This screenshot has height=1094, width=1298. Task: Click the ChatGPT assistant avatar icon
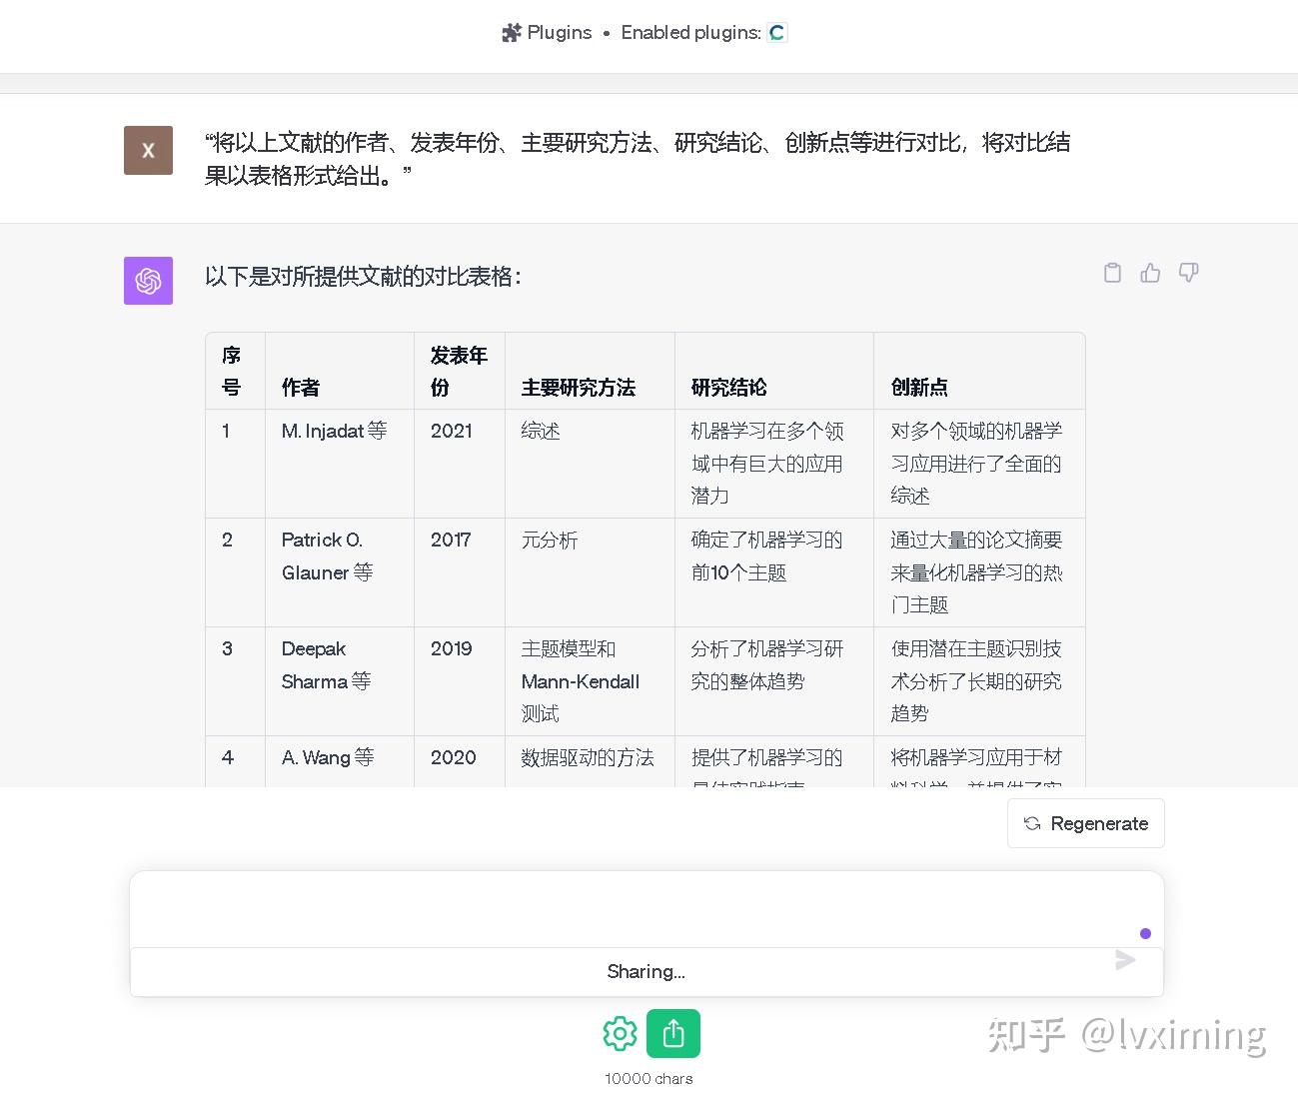(x=148, y=281)
